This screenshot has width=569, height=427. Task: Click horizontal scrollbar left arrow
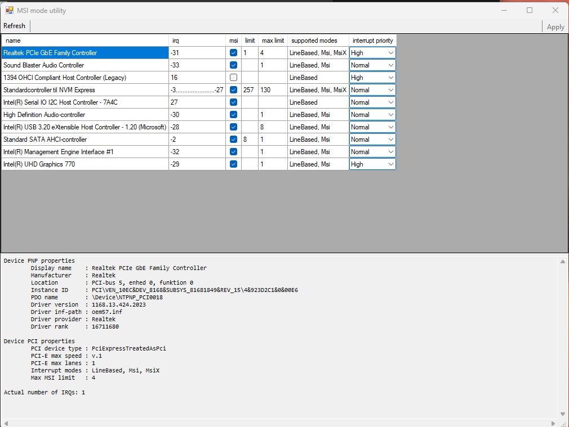coord(6,424)
